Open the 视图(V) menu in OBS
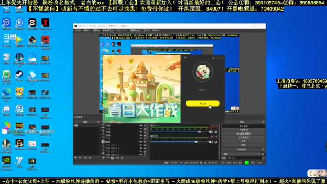327x184 pixels. tap(96, 31)
